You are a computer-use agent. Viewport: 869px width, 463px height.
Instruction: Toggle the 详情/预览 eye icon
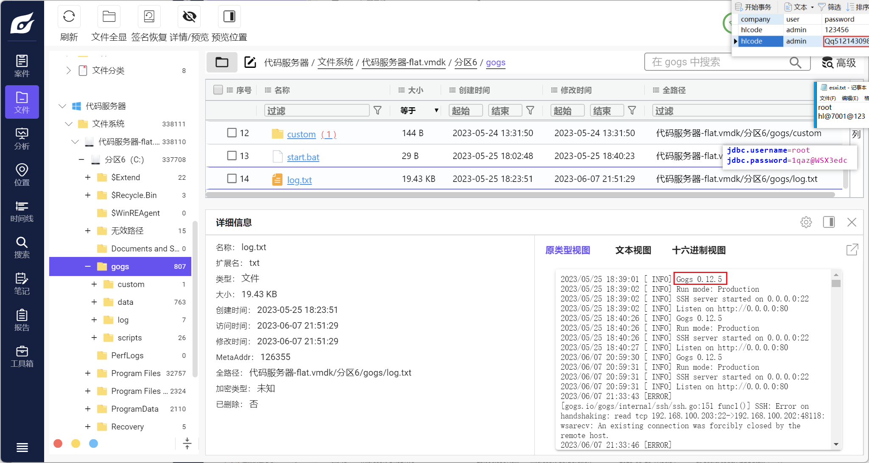[189, 17]
